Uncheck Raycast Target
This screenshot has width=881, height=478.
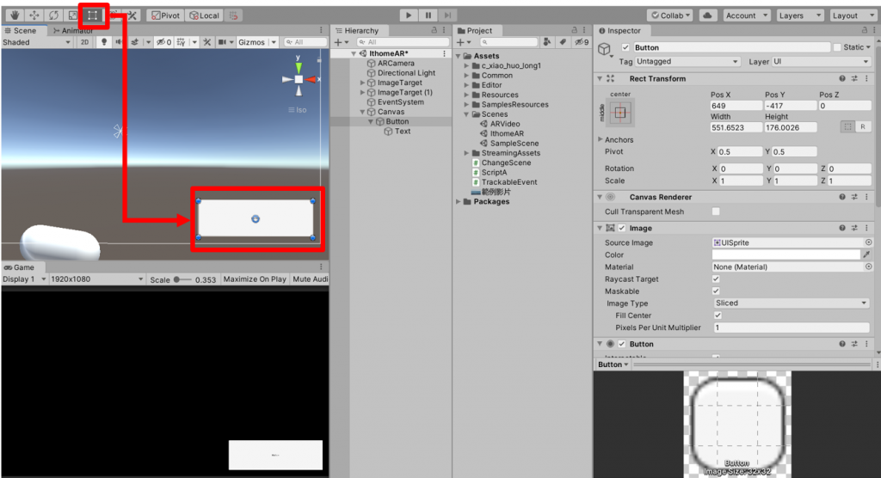point(716,279)
